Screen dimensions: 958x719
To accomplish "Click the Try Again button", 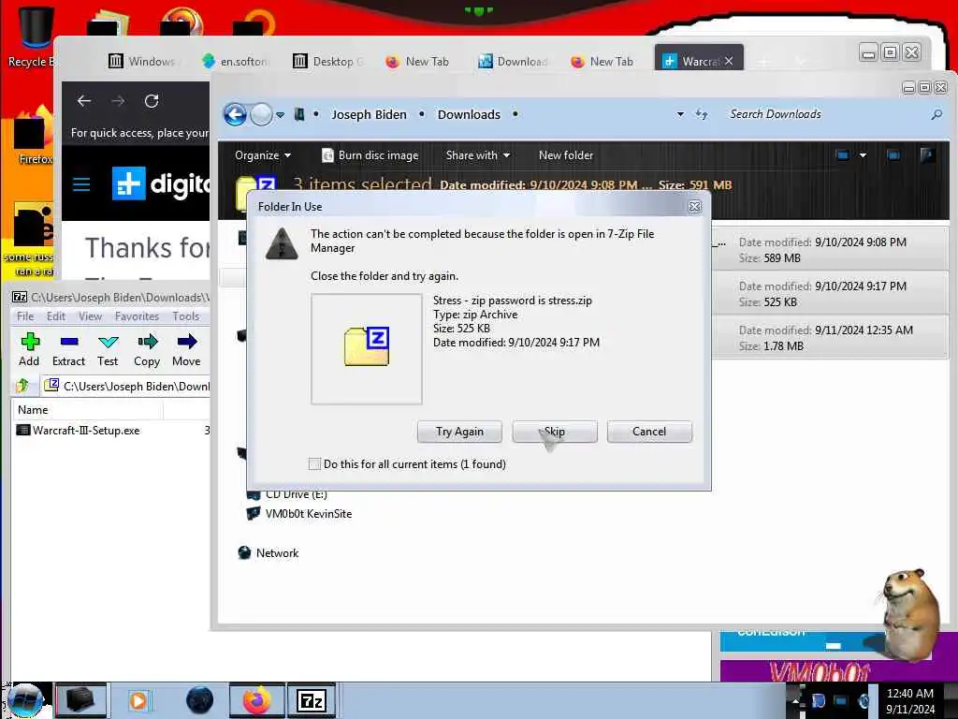I will (459, 432).
